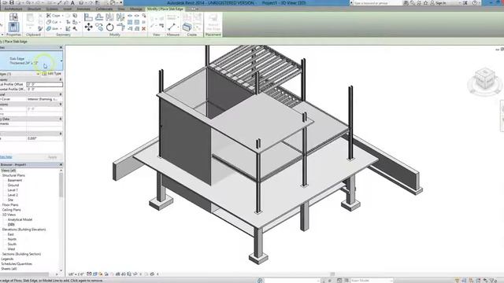
Task: Open the North elevation view
Action: 12,239
